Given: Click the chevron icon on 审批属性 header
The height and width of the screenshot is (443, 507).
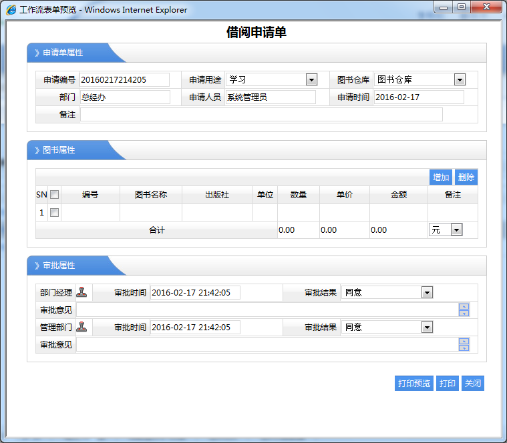Looking at the screenshot, I should [x=37, y=266].
